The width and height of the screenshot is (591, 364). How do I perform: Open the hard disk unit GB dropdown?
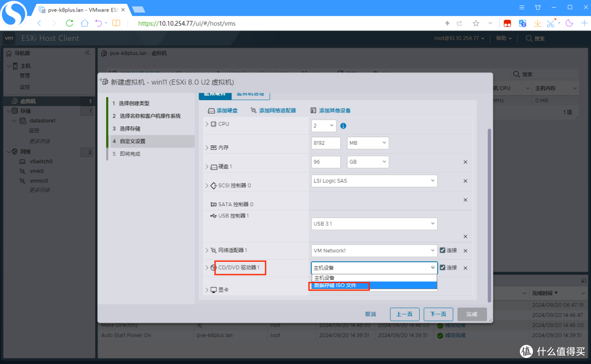click(368, 162)
